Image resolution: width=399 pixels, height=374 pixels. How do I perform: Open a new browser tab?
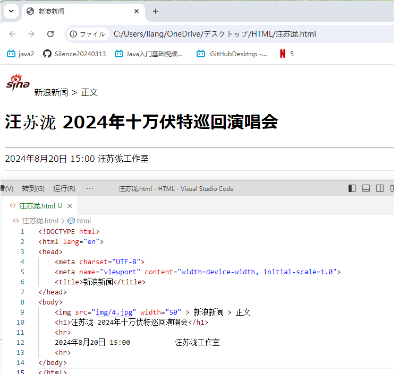156,11
